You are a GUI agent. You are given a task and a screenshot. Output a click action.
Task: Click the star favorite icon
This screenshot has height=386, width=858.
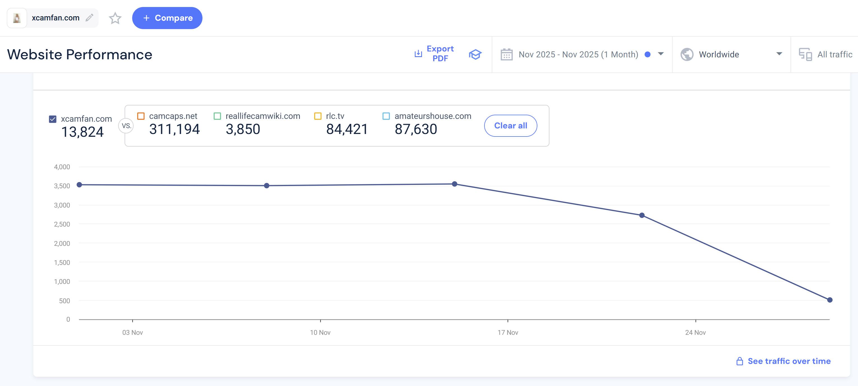click(115, 18)
